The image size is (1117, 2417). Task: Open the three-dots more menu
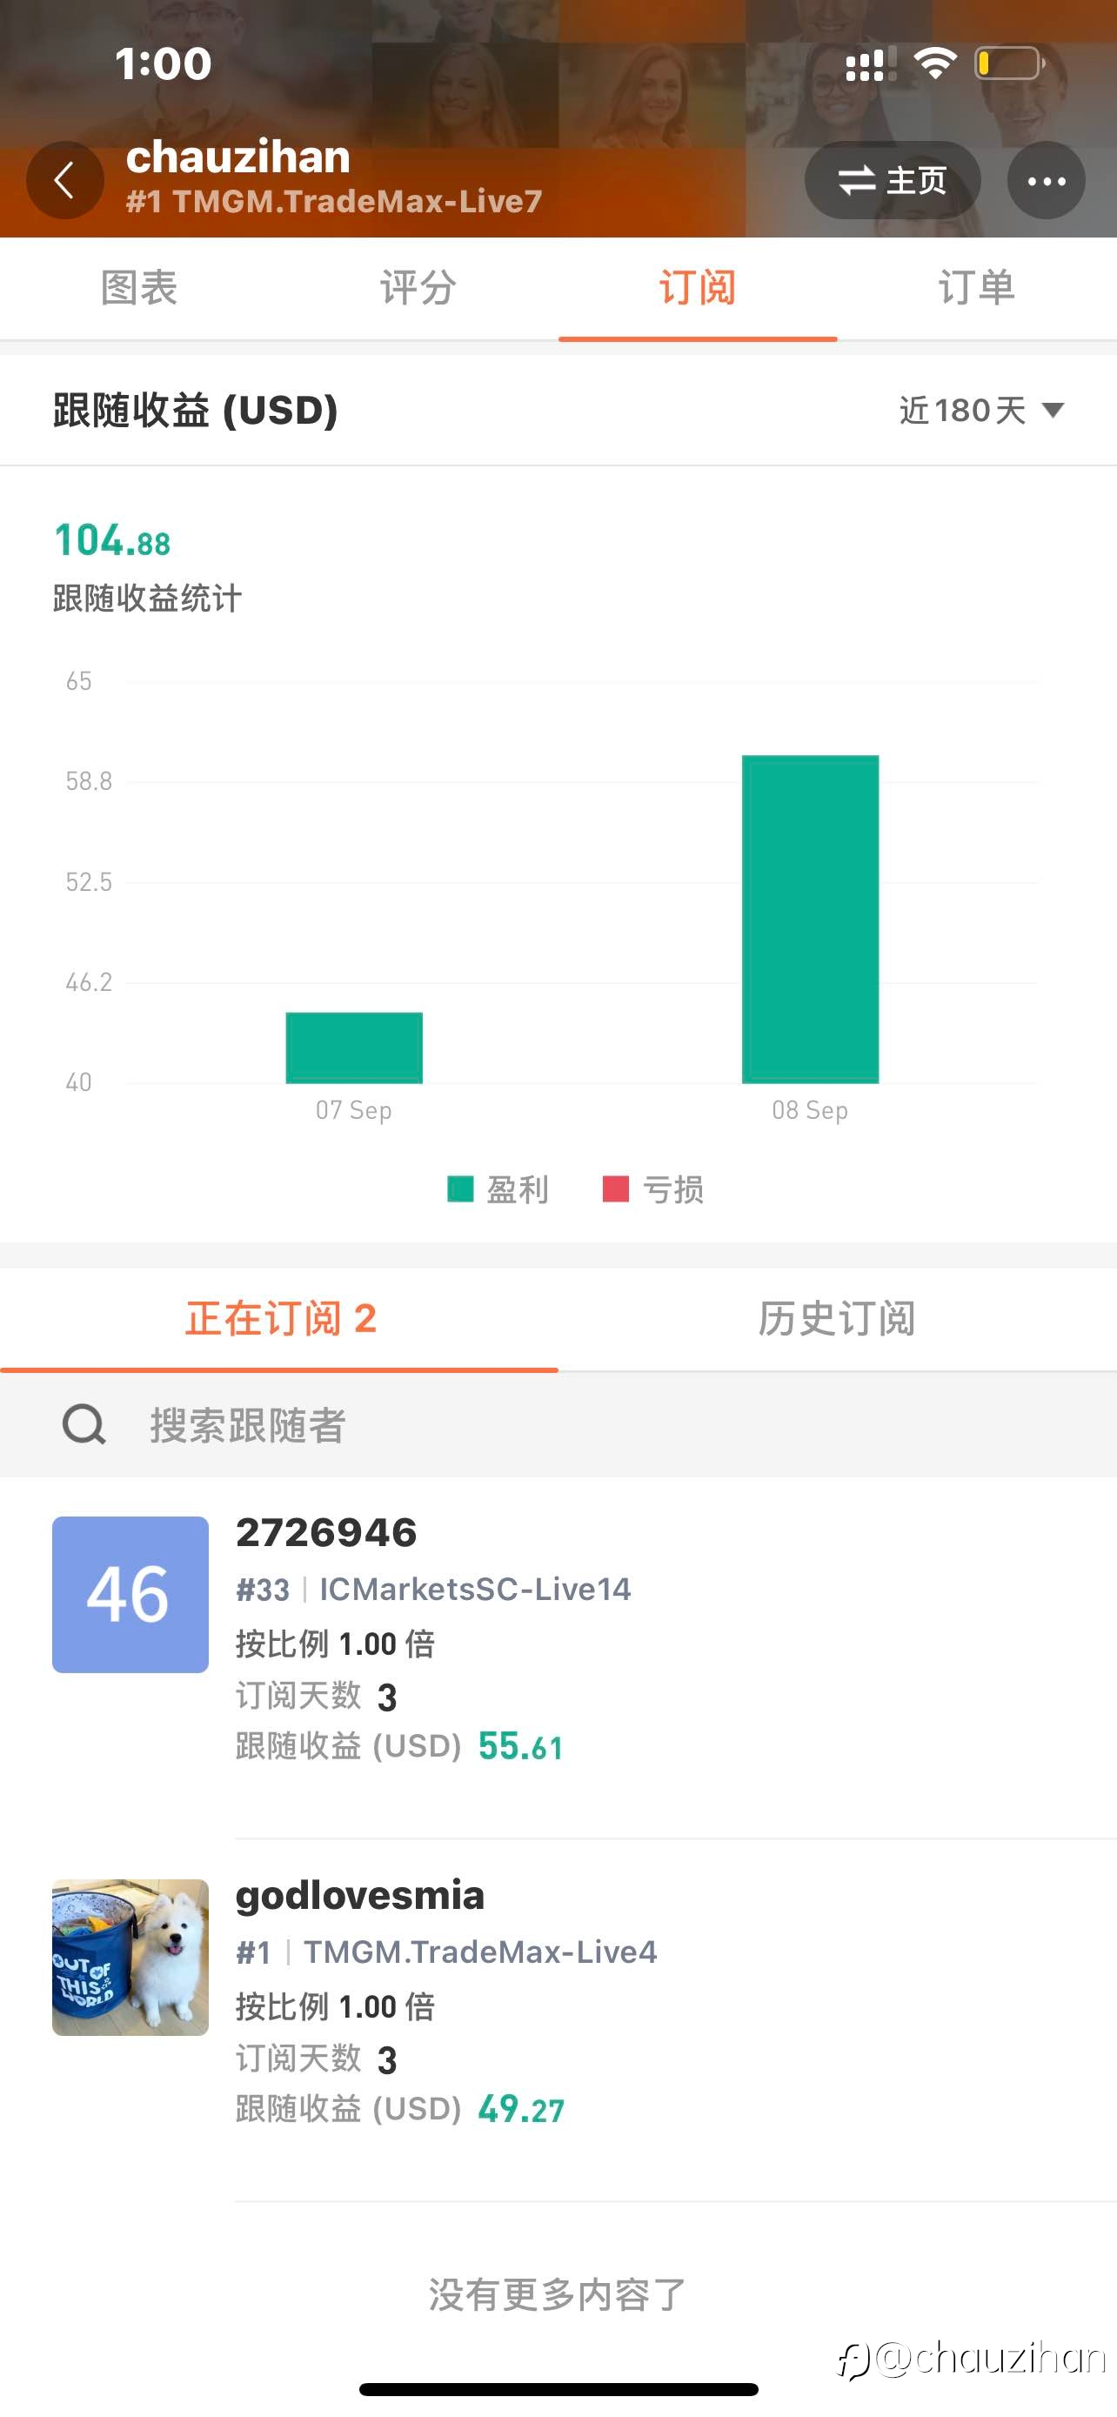tap(1046, 180)
